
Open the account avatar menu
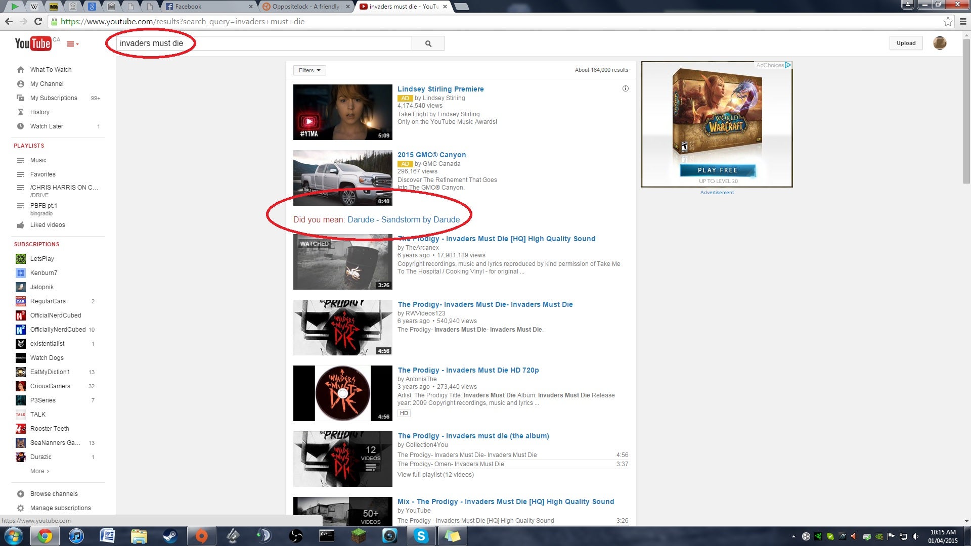click(x=940, y=43)
